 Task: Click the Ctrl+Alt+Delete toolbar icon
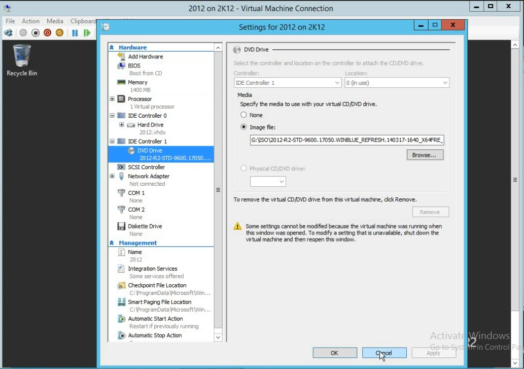pos(8,33)
